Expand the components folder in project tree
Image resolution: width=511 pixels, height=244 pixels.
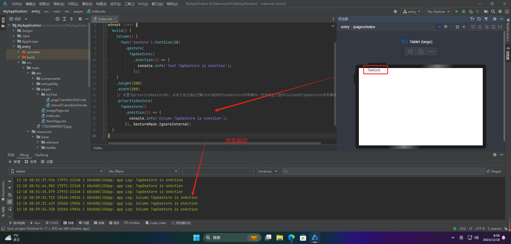(x=33, y=78)
